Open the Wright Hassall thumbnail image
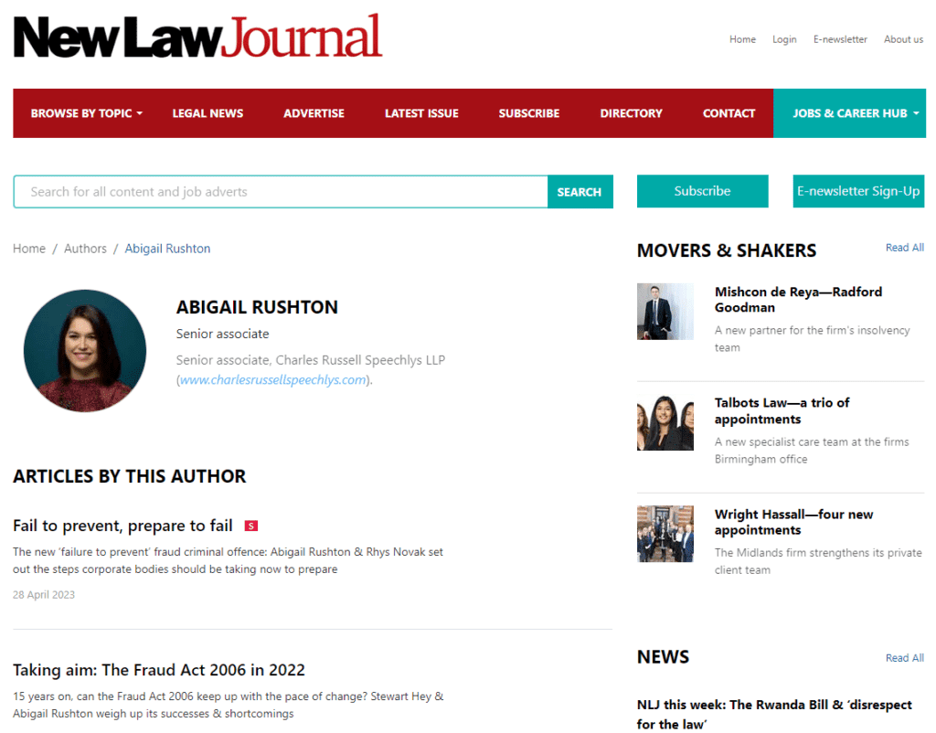 click(x=665, y=535)
